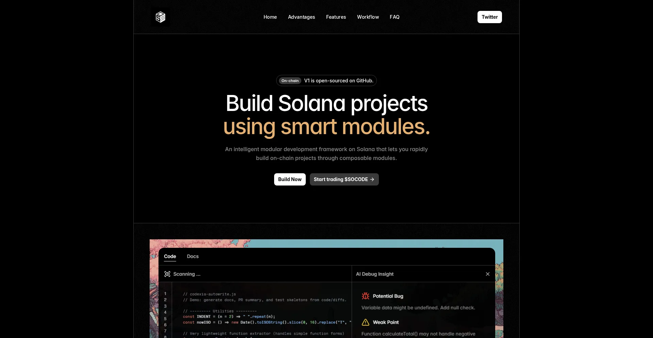
Task: Click the red Potential Bug icon
Action: pos(365,296)
